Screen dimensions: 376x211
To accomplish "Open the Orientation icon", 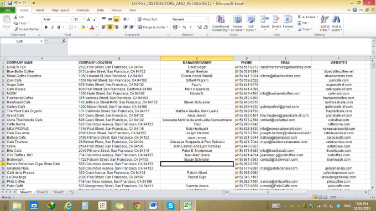I will point(126,19).
